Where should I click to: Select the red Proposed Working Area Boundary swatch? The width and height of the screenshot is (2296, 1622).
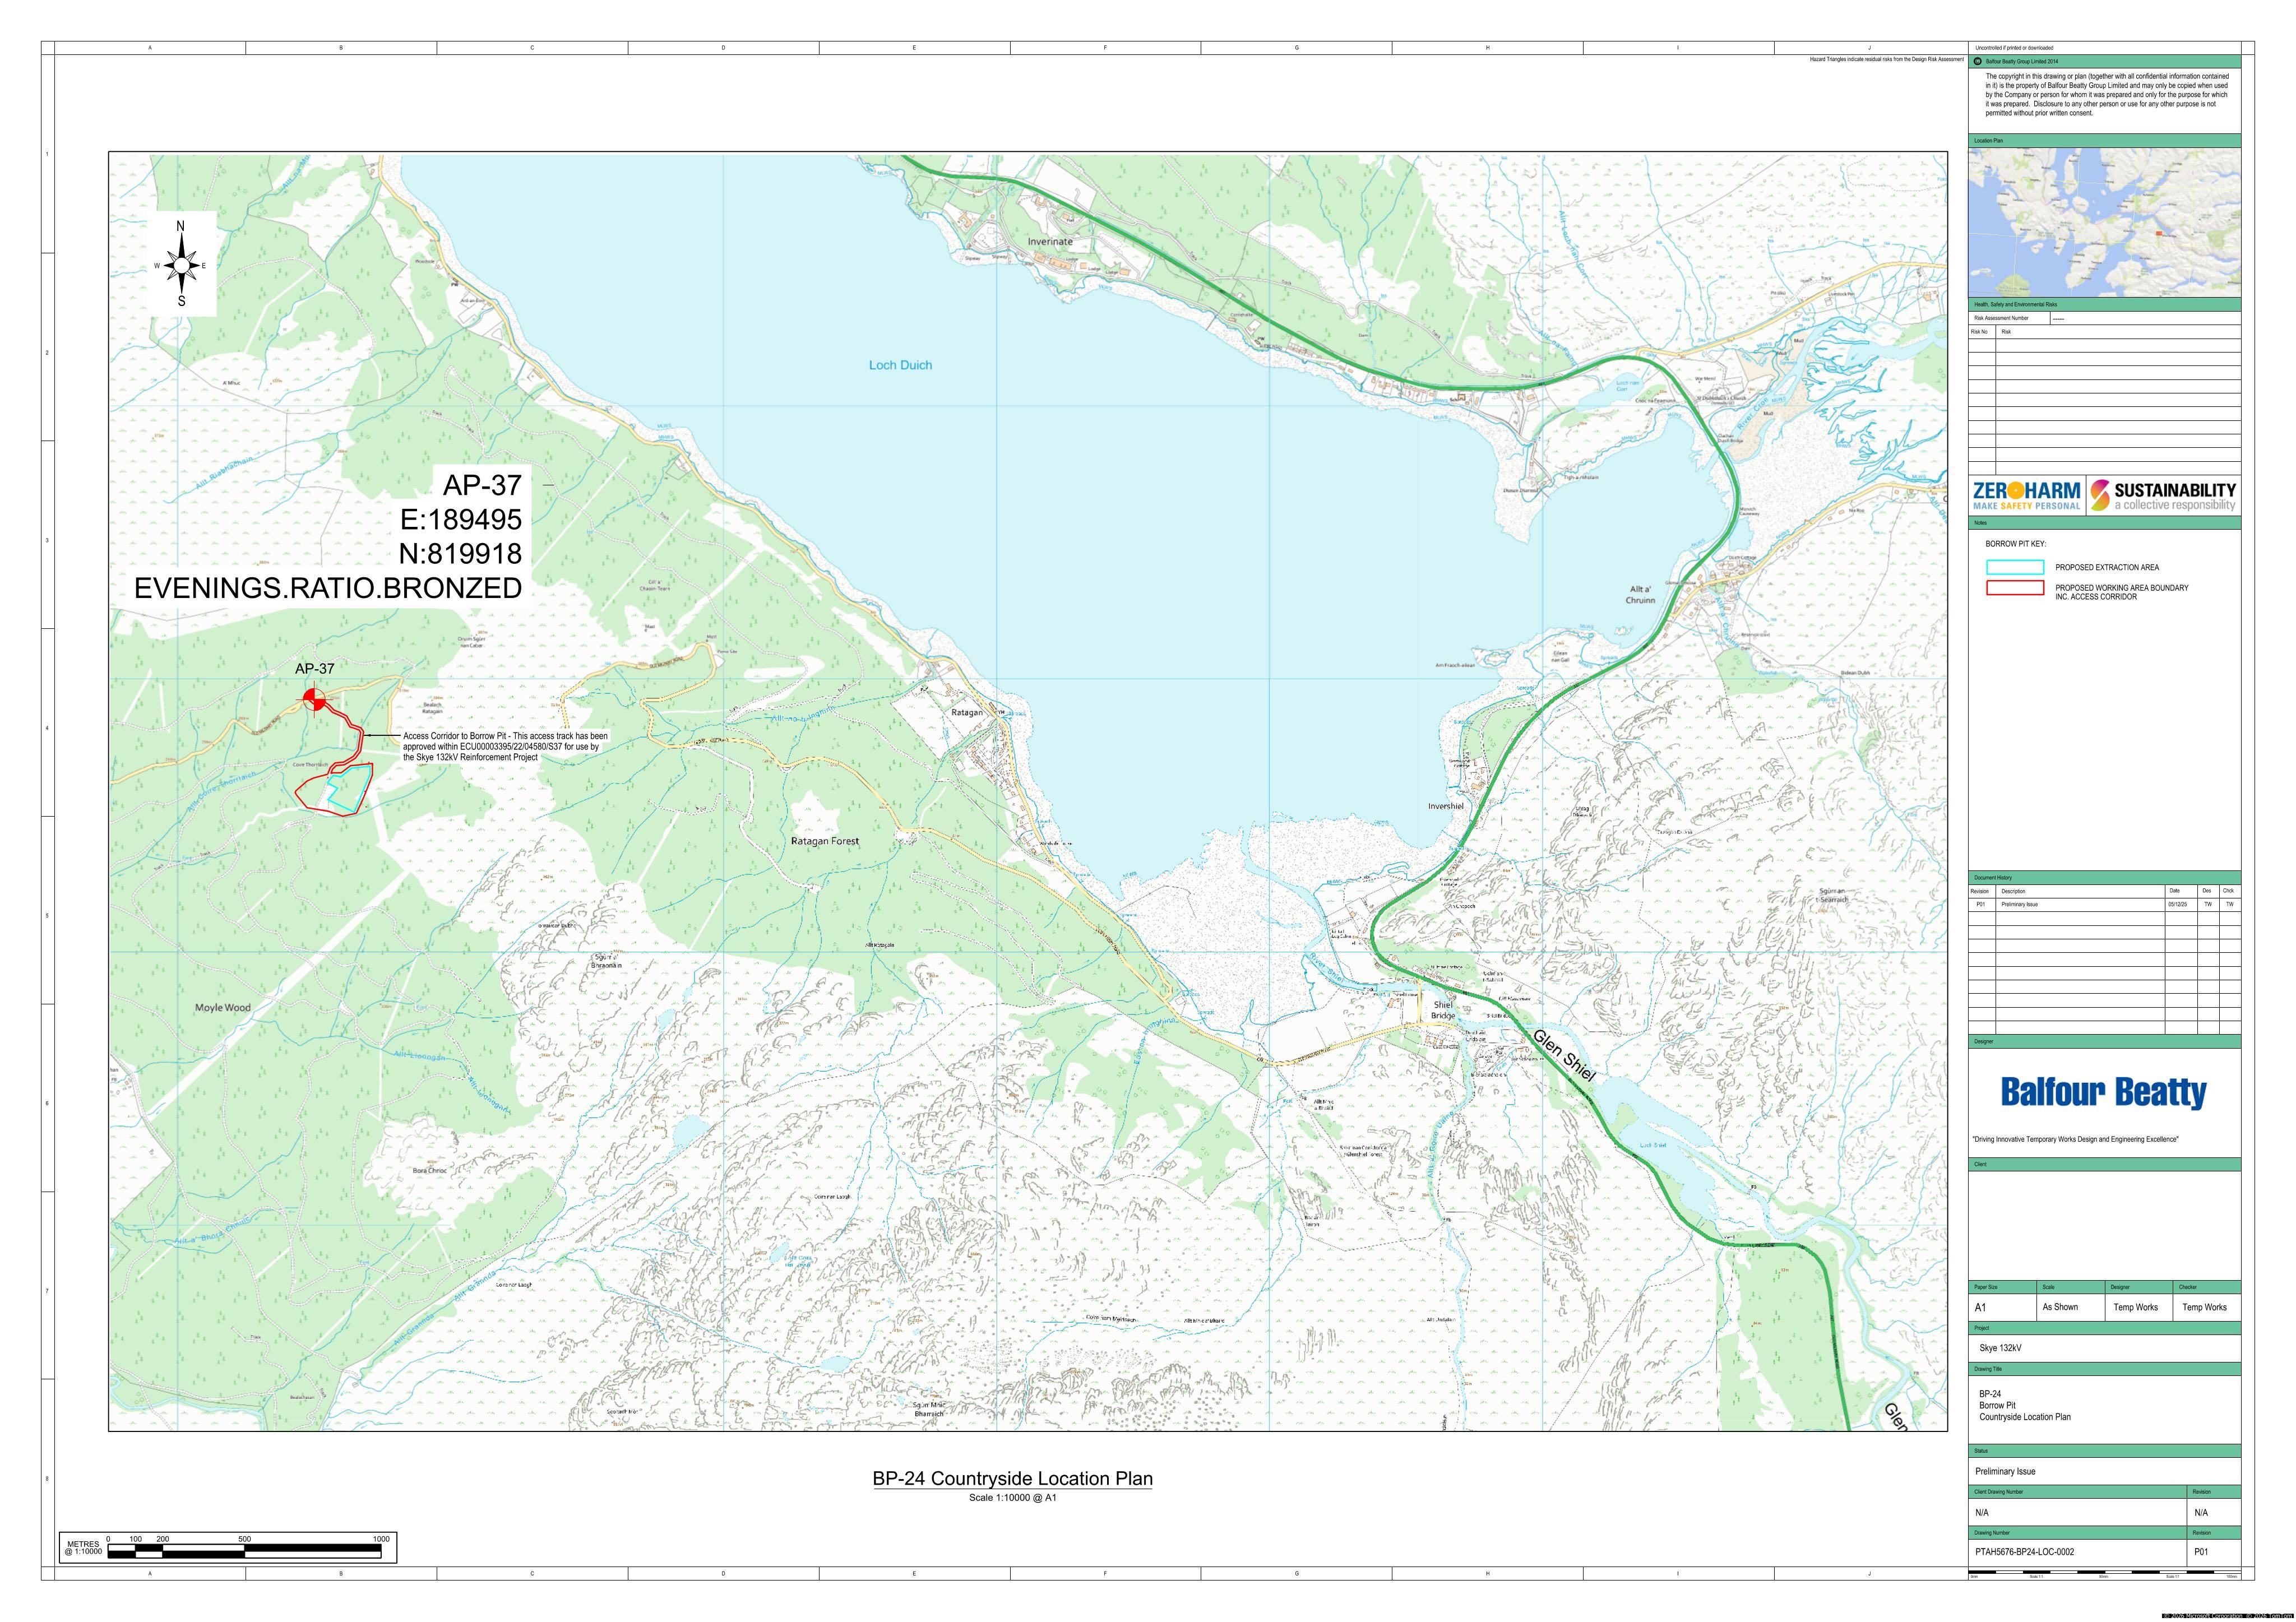[x=2015, y=588]
